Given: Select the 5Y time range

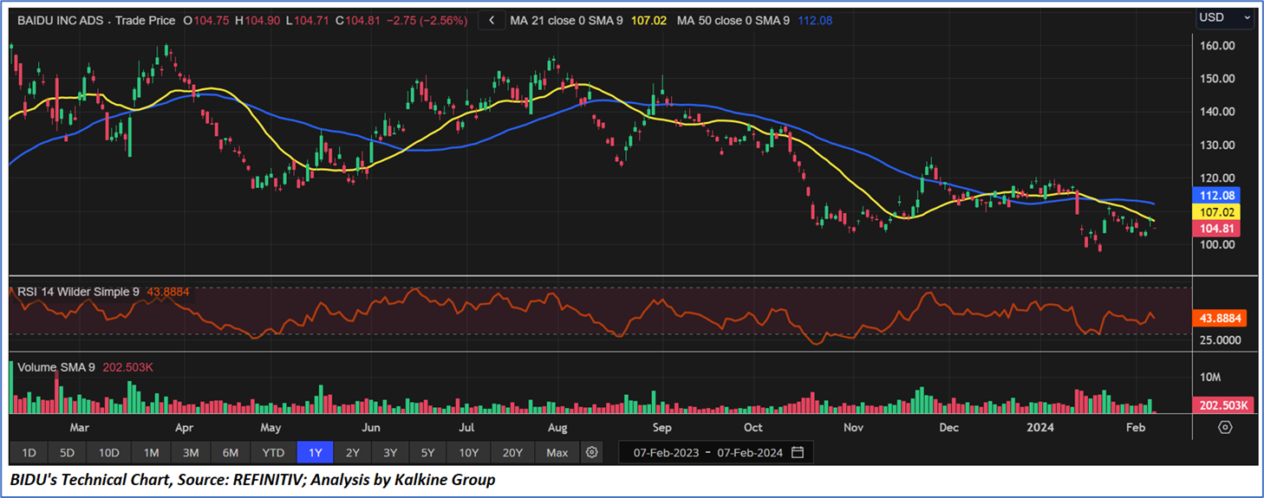Looking at the screenshot, I should [428, 453].
